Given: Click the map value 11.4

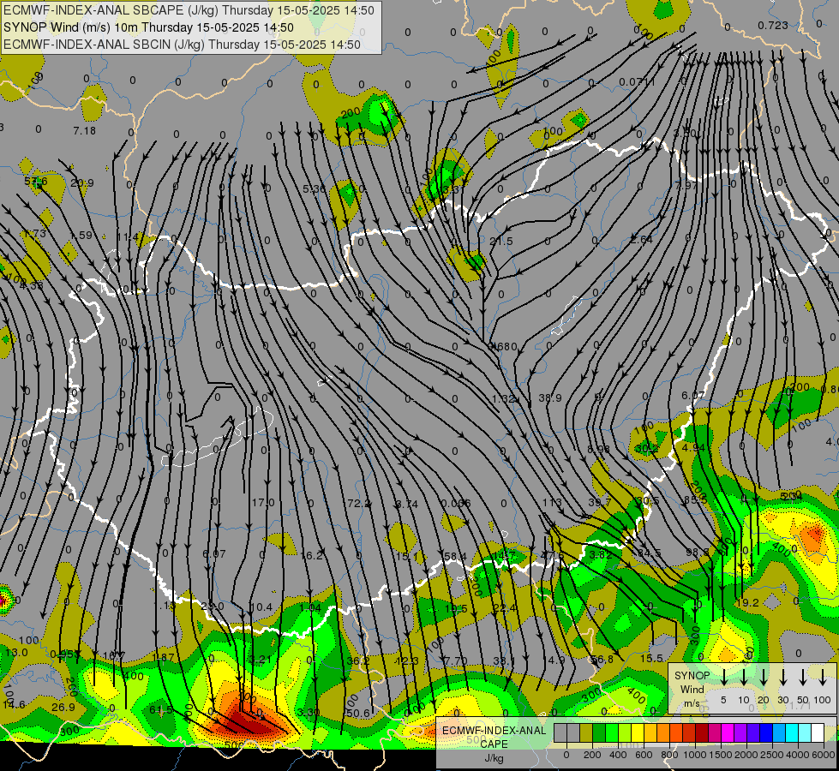Looking at the screenshot, I should pos(128,237).
